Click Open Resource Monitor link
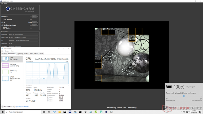The width and height of the screenshot is (203, 114). (x=22, y=107)
